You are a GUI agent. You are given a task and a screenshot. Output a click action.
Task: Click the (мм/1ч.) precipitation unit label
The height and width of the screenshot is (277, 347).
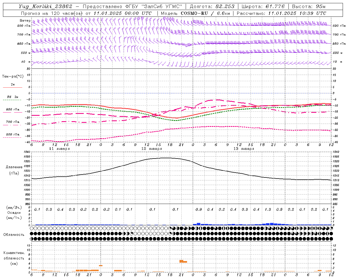14,218
